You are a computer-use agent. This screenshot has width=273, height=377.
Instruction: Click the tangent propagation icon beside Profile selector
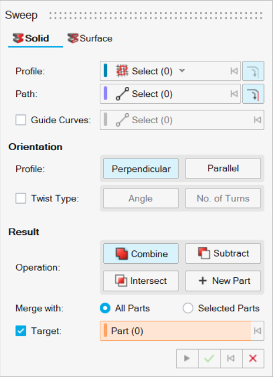tap(253, 71)
